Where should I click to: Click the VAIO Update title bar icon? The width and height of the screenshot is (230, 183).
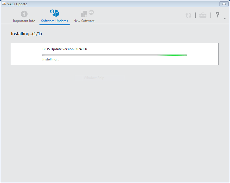4,4
